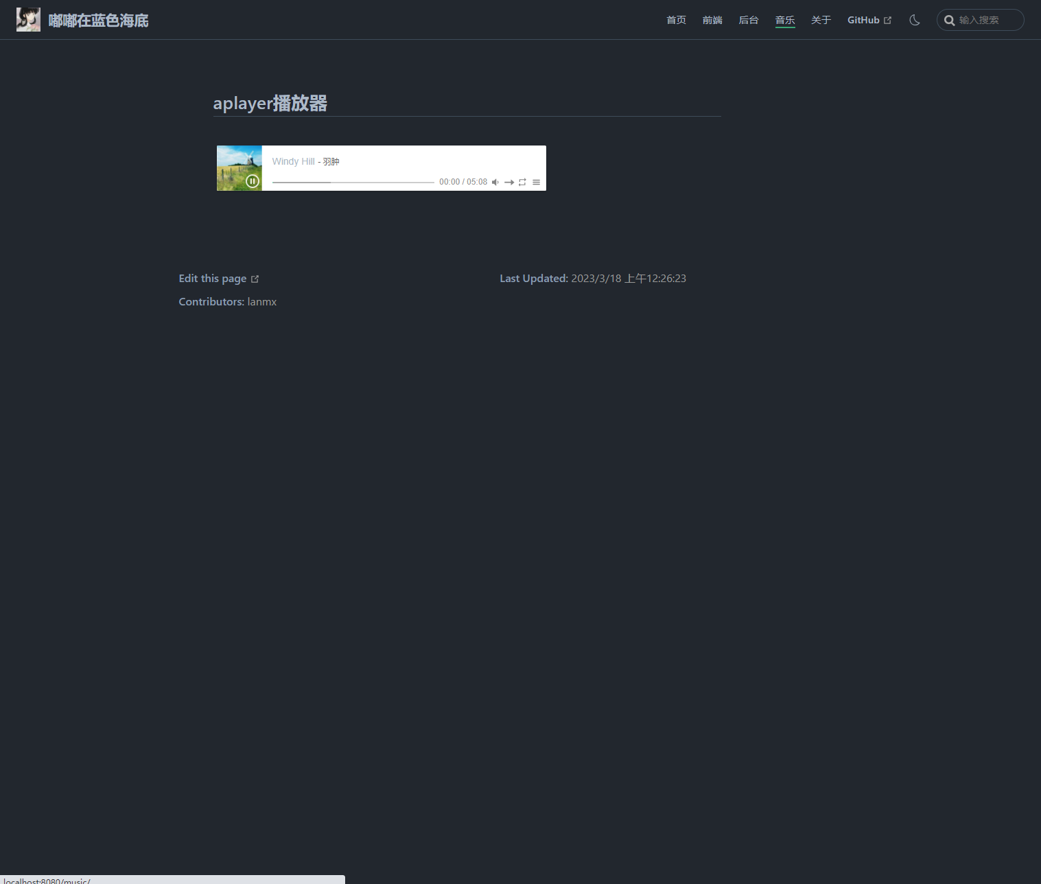Click the loop mode icon
The image size is (1041, 884).
pos(522,182)
